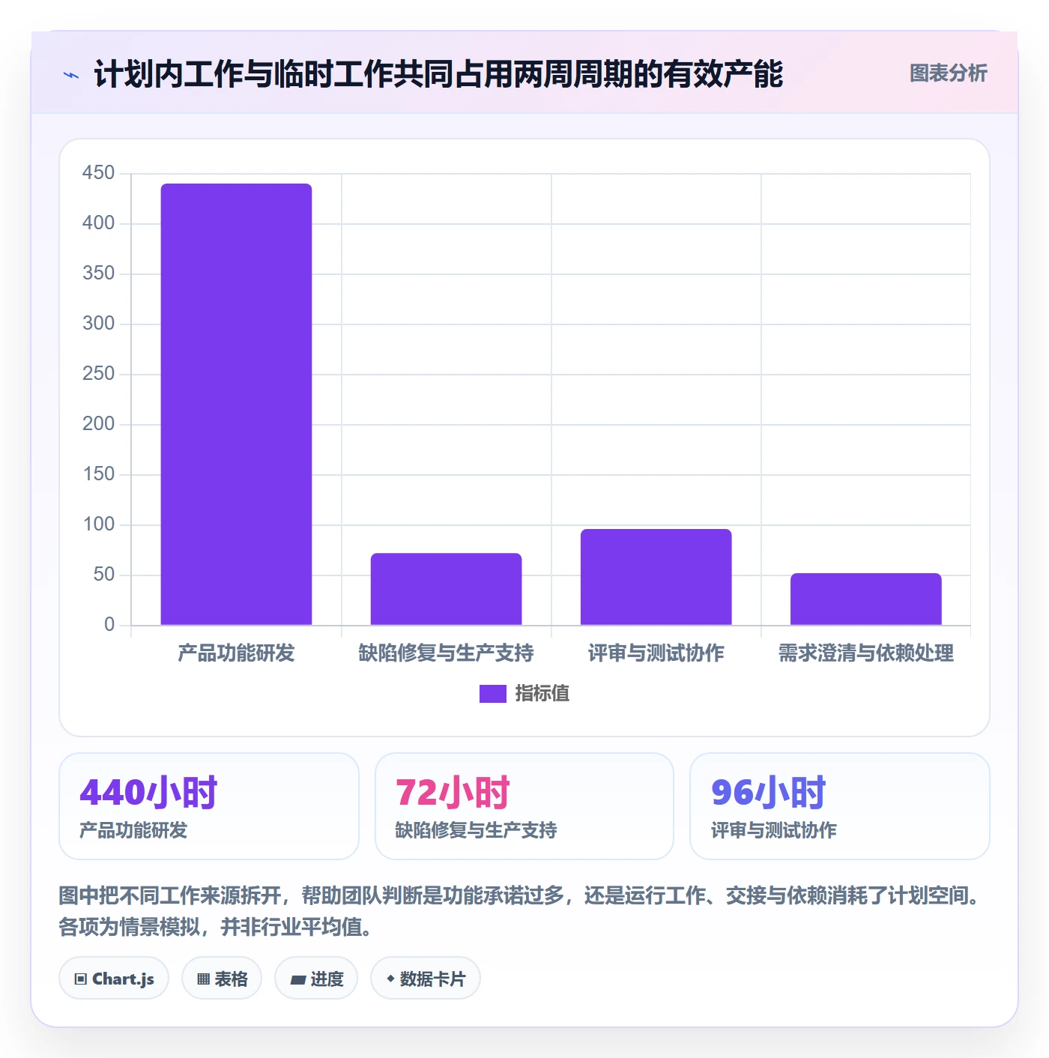Click the 100 y-axis tick label
The image size is (1049, 1058).
(98, 525)
